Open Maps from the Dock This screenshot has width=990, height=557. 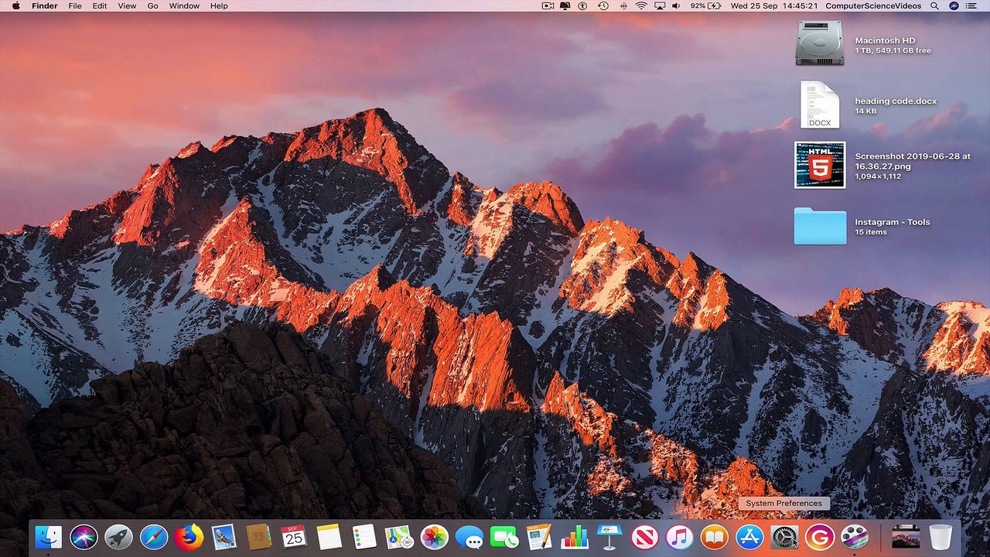pyautogui.click(x=399, y=537)
